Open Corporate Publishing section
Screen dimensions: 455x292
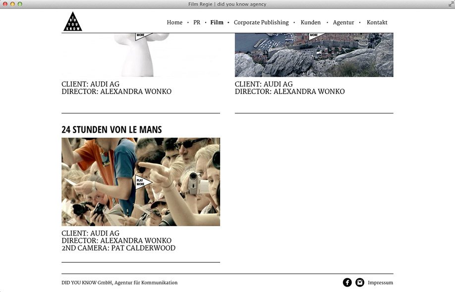[x=261, y=22]
